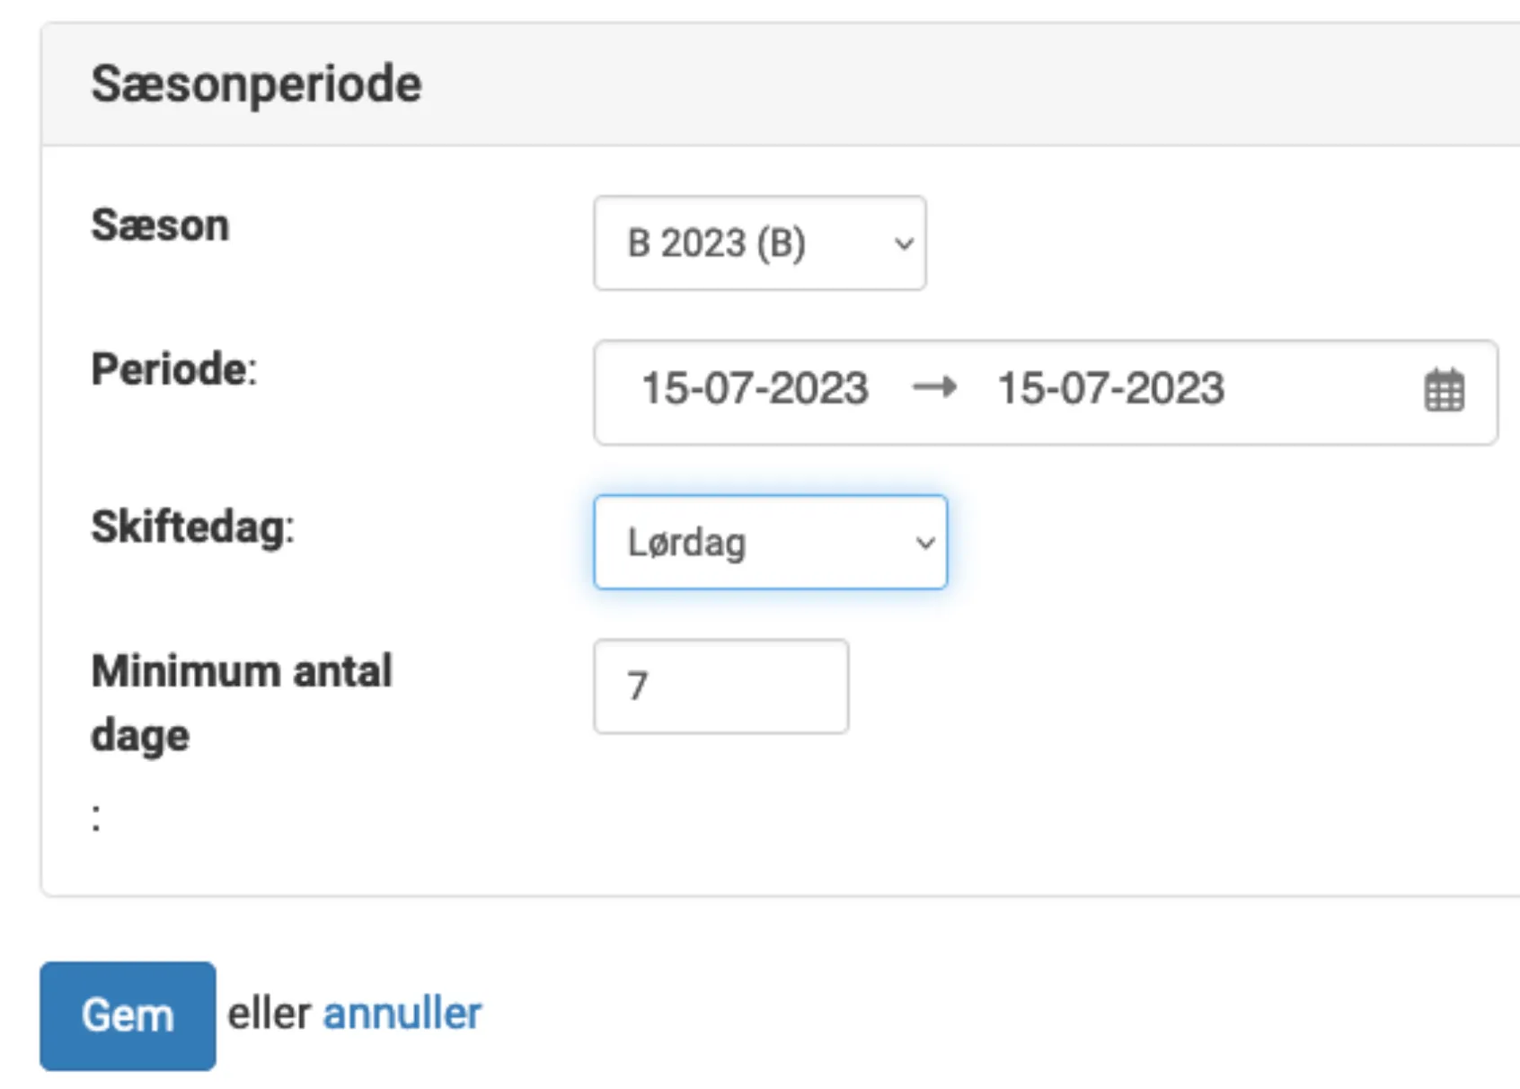Select the end date 15-07-2023
Image resolution: width=1520 pixels, height=1089 pixels.
pos(1110,388)
